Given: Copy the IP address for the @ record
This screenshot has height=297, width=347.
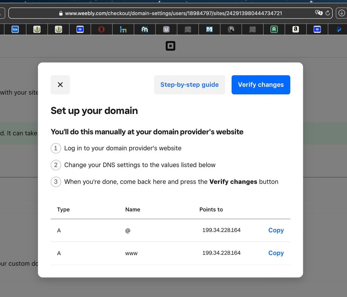Looking at the screenshot, I should coord(276,230).
